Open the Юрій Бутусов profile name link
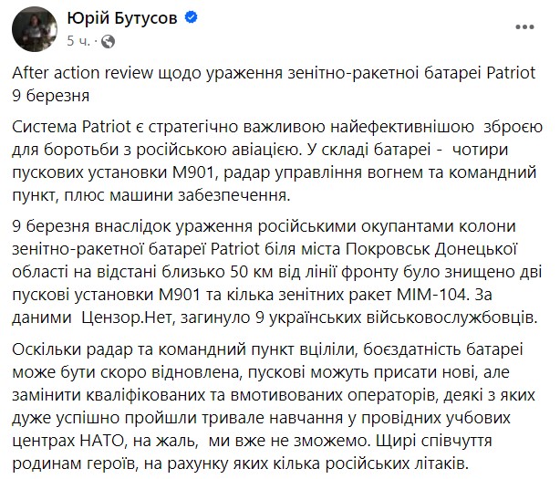 (x=122, y=18)
